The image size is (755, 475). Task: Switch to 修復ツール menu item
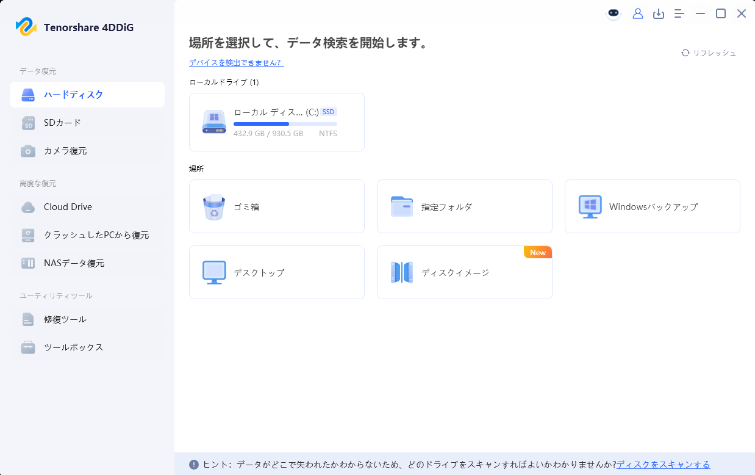tap(87, 319)
